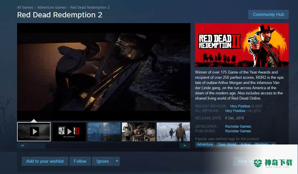This screenshot has height=174, width=298.
Task: Select the night town screenshot thumbnail
Action: pyautogui.click(x=104, y=132)
